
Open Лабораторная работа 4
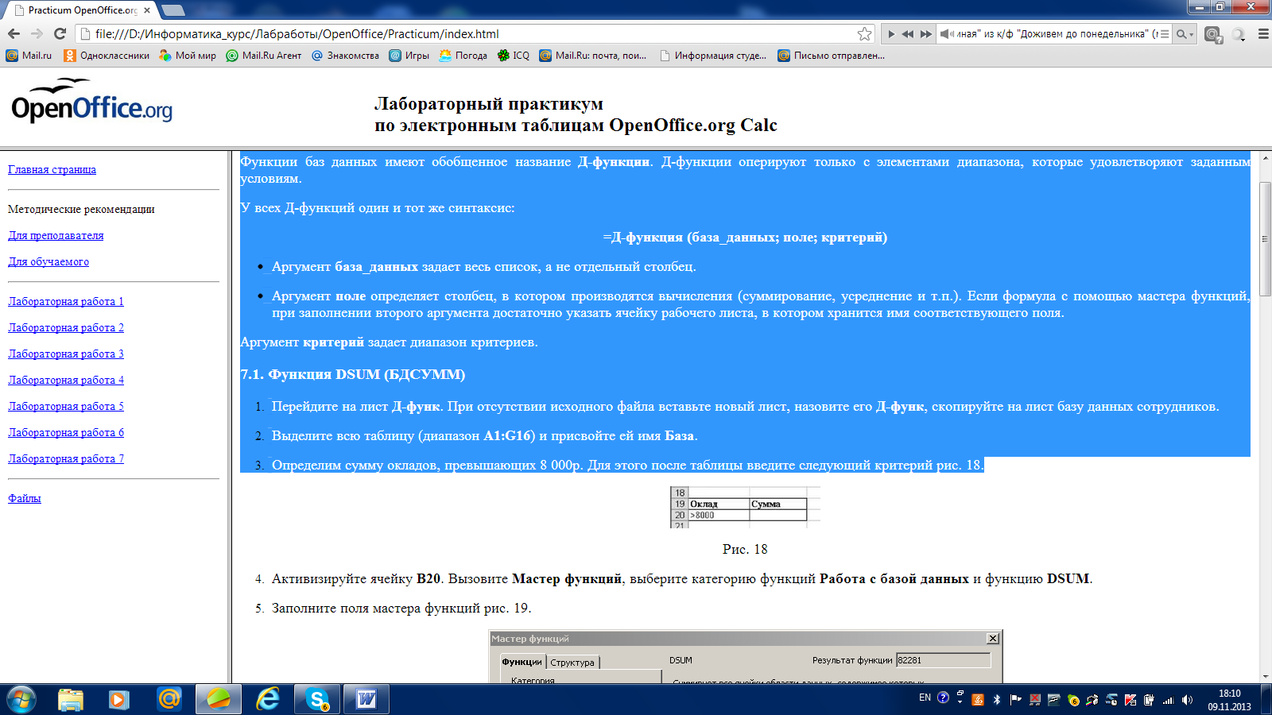pos(66,380)
